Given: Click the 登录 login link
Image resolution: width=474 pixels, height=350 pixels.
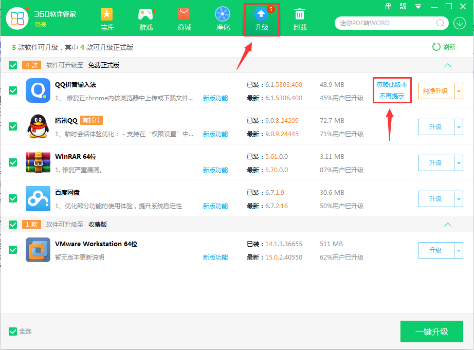Looking at the screenshot, I should (41, 25).
